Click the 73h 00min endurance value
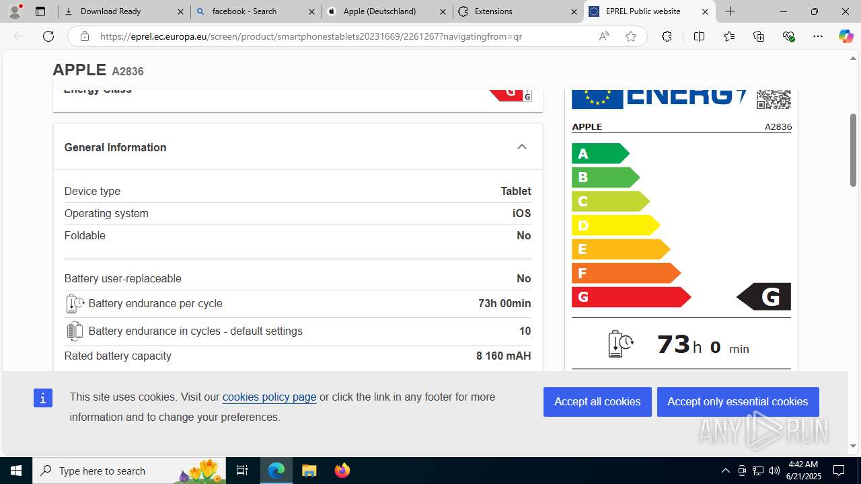Screen dimensions: 861x484 point(504,304)
